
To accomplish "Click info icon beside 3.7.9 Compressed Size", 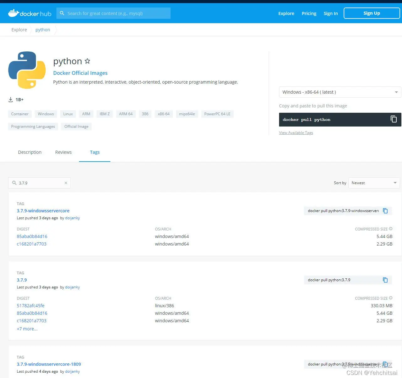I will click(x=391, y=298).
